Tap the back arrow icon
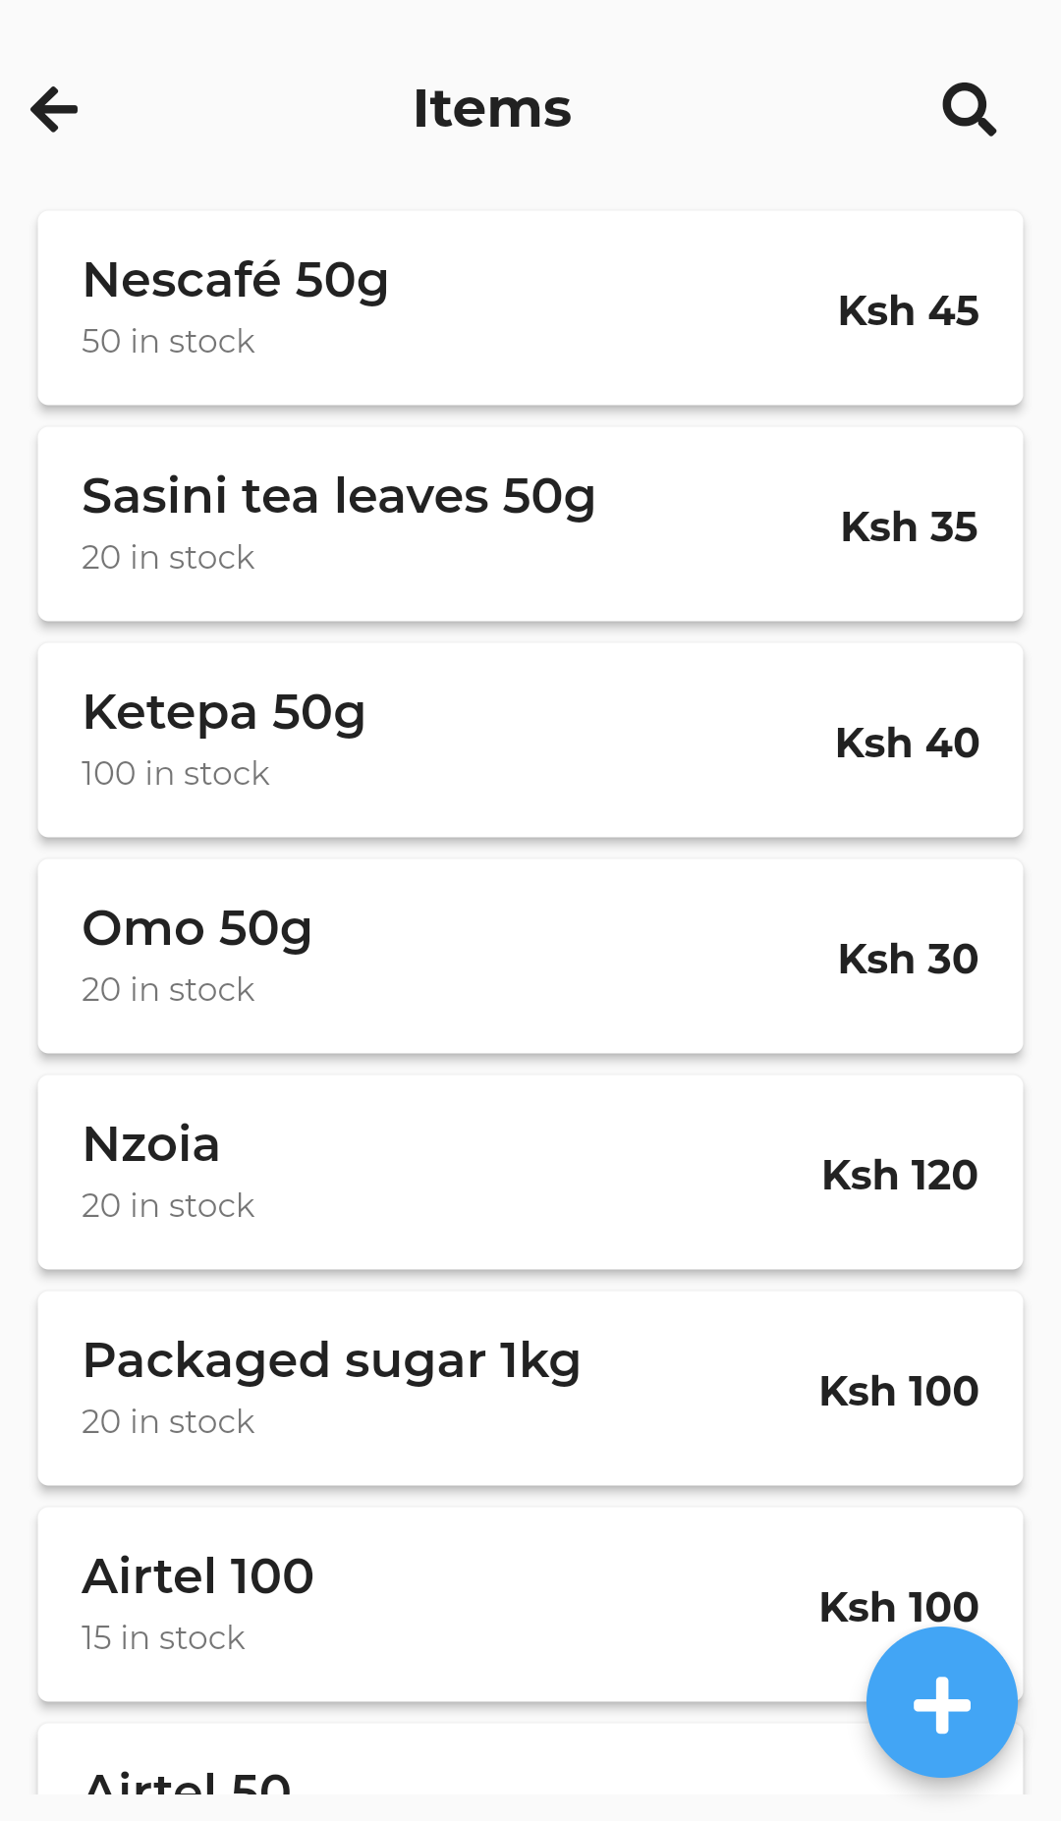1061x1821 pixels. [x=55, y=109]
